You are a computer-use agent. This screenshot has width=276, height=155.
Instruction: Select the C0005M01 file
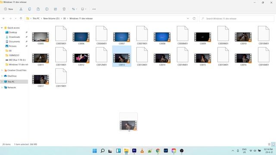coord(61,35)
